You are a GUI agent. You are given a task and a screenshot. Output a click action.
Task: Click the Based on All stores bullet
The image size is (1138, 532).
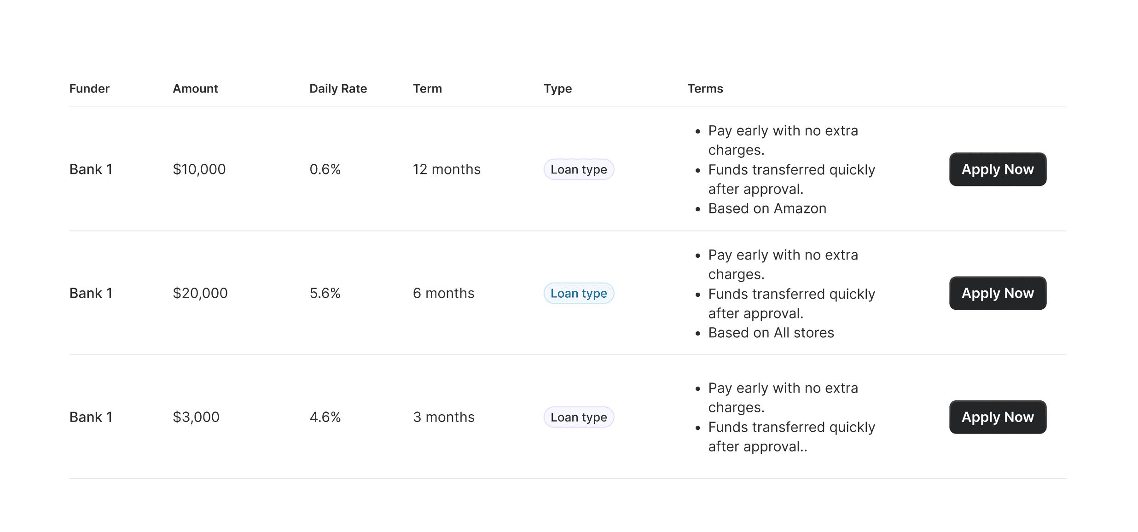(x=771, y=333)
